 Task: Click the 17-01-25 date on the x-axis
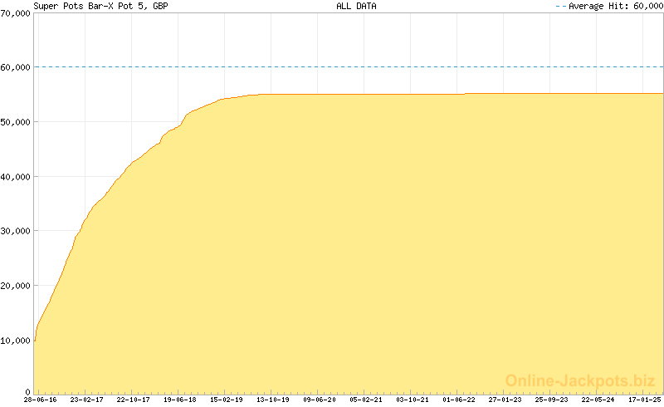point(645,400)
